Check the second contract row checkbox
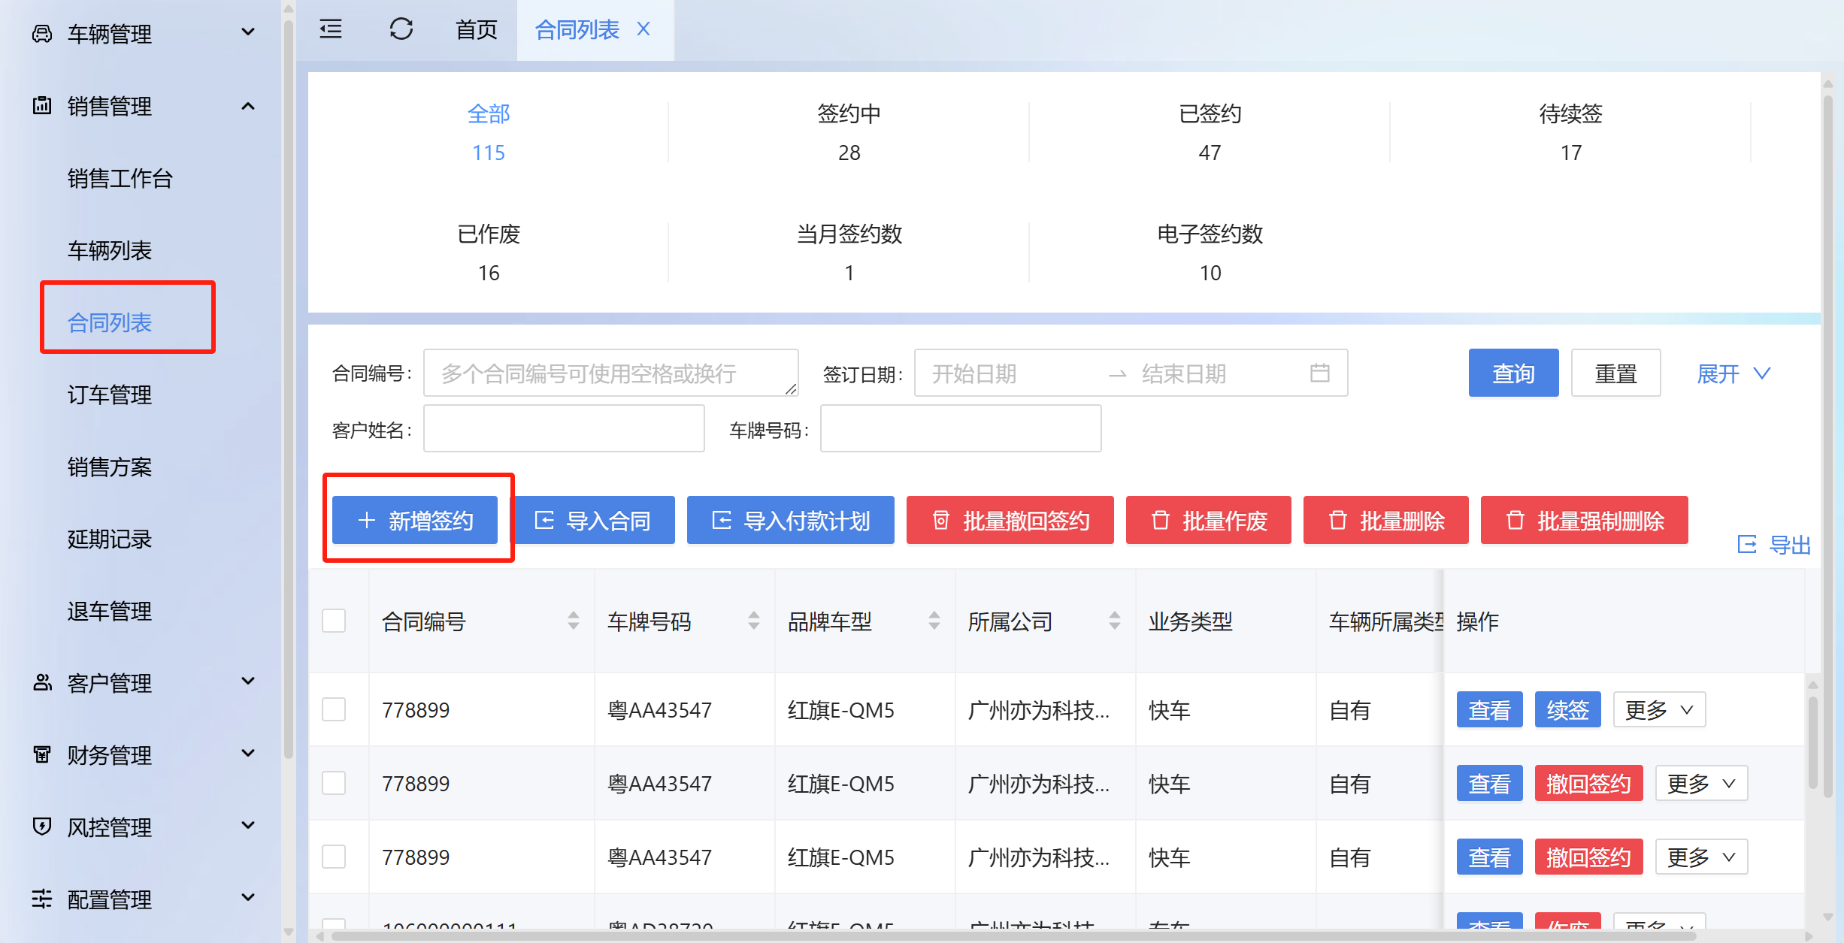Screen dimensions: 1844x943 coord(334,783)
